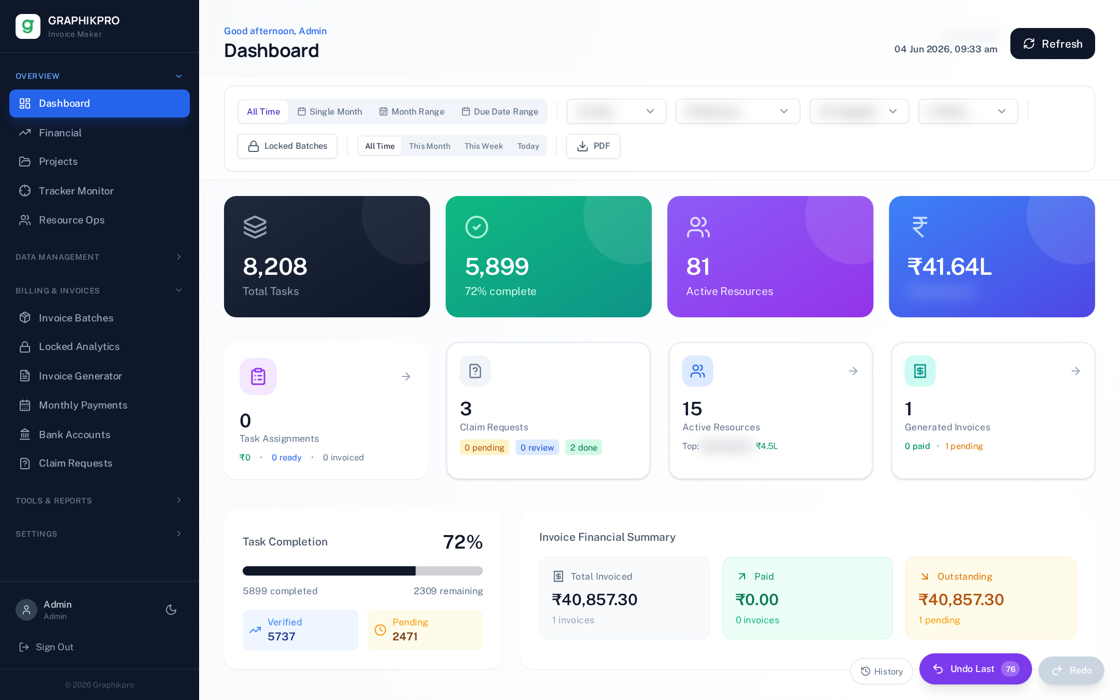Click the Verified trend icon
The image size is (1120, 700).
click(x=255, y=630)
